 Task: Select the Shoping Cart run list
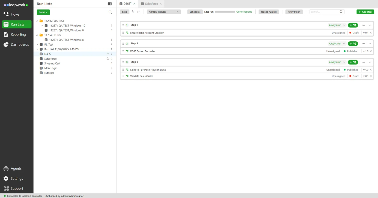click(52, 63)
